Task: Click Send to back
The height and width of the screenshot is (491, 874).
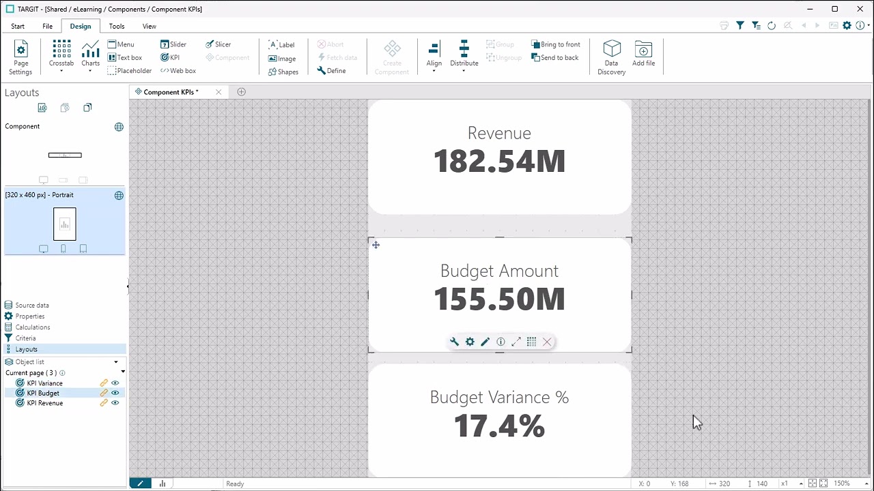Action: click(554, 58)
